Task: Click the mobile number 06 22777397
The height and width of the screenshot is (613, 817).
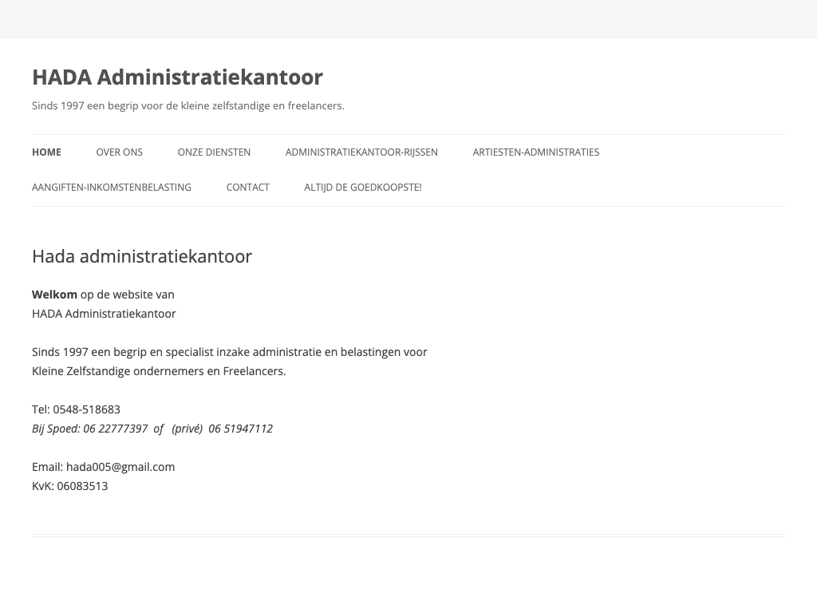Action: pos(115,429)
